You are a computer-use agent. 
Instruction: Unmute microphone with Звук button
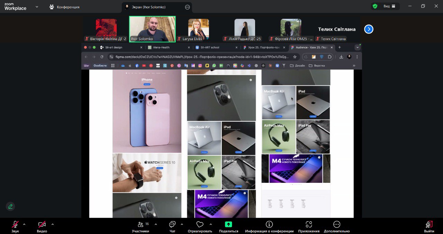tap(15, 225)
